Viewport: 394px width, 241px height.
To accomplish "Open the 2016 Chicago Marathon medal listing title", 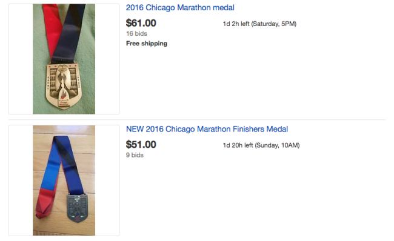I will 180,7.
